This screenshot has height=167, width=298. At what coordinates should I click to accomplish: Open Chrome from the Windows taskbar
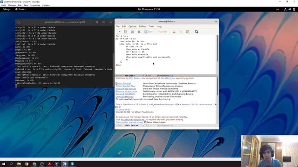point(27,164)
